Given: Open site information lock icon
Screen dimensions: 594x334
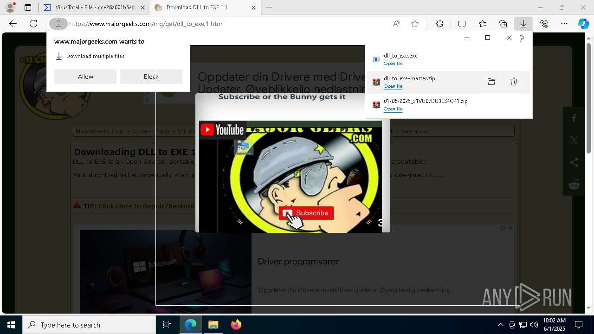Looking at the screenshot, I should (x=58, y=24).
